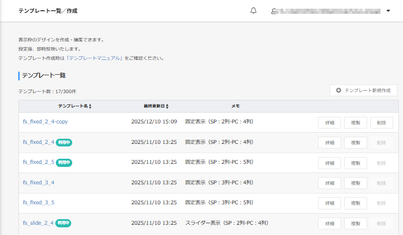Open the fs_fixed_3_4 template link
The height and width of the screenshot is (235, 403).
pos(38,182)
